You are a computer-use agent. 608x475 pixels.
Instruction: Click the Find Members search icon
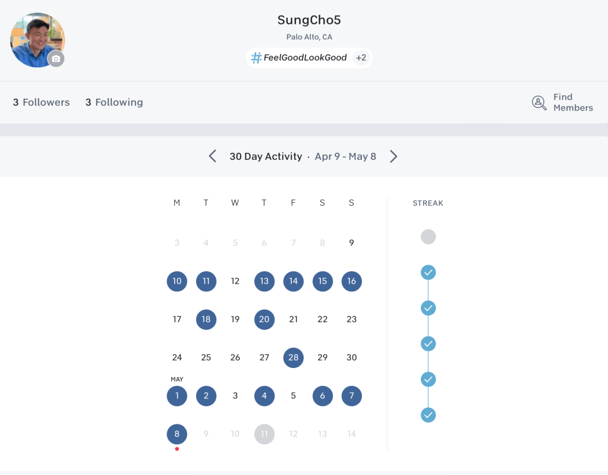(x=539, y=103)
